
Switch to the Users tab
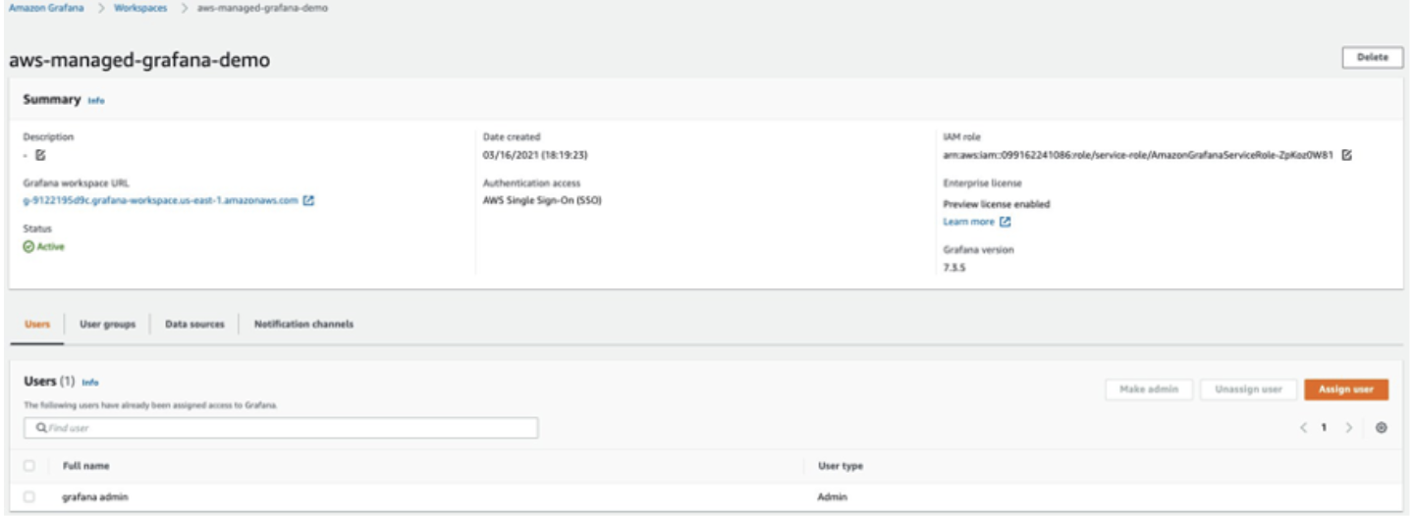pyautogui.click(x=37, y=325)
